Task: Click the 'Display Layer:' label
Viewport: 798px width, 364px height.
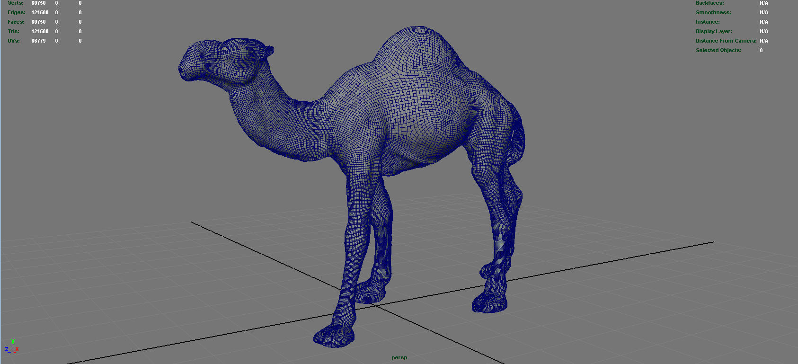Action: (714, 31)
